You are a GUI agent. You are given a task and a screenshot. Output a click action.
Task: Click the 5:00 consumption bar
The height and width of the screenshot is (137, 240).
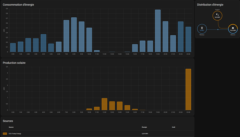[x=51, y=48]
